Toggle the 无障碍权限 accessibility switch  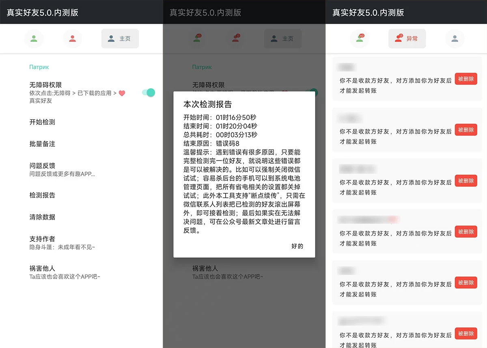coord(148,93)
